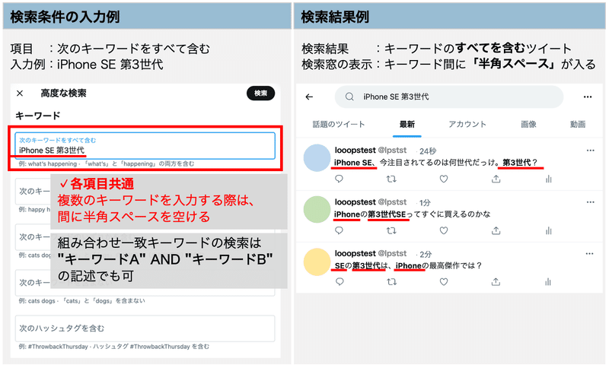Share the 1分 tweet
This screenshot has width=609, height=368.
pos(496,230)
